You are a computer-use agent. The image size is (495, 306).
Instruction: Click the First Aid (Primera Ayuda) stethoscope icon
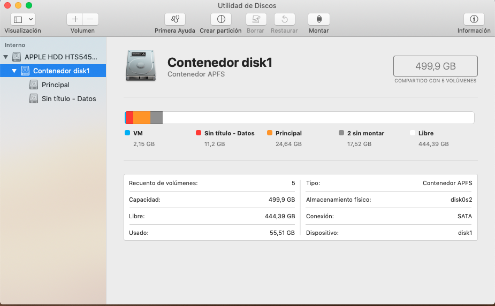(x=175, y=19)
